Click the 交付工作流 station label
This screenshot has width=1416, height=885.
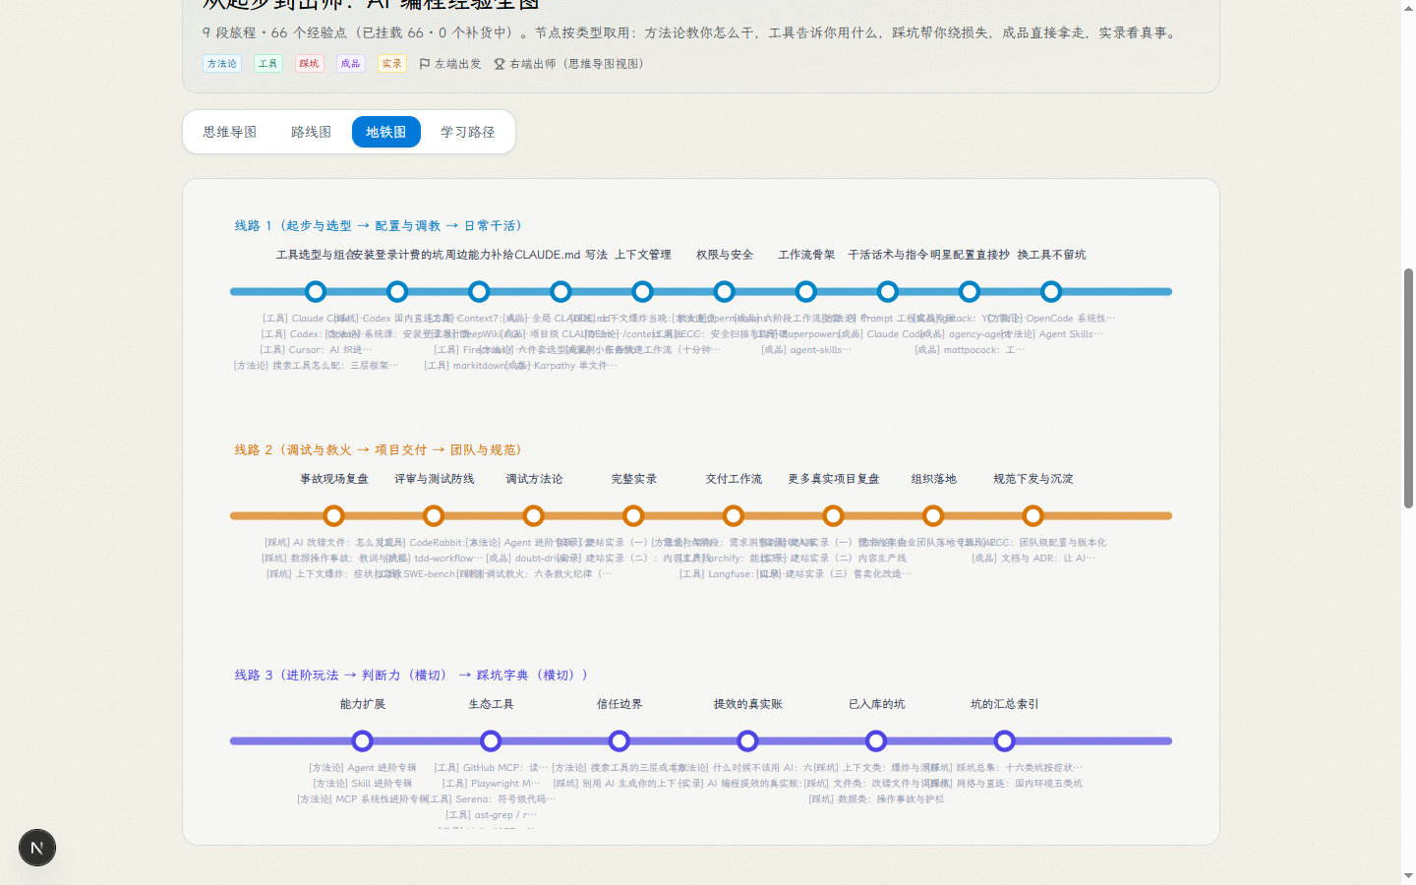pos(734,479)
